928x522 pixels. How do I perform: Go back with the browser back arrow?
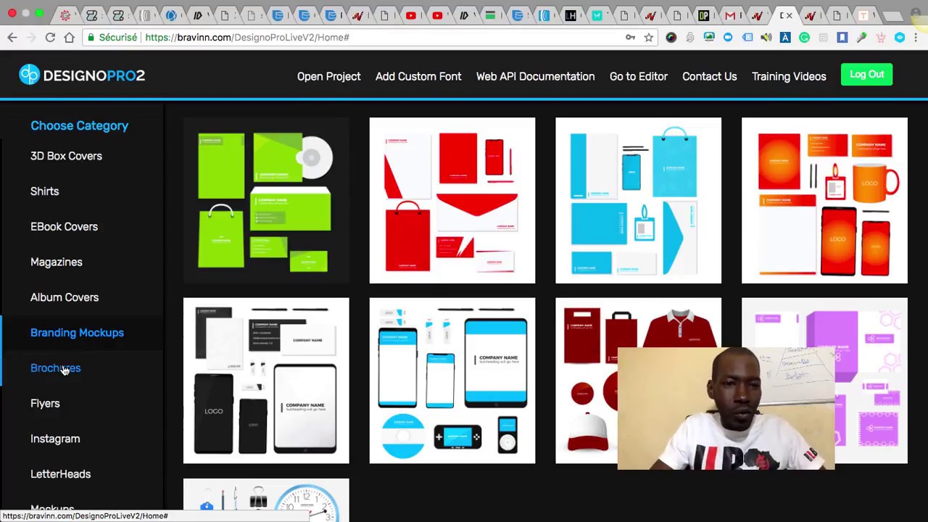[x=12, y=37]
